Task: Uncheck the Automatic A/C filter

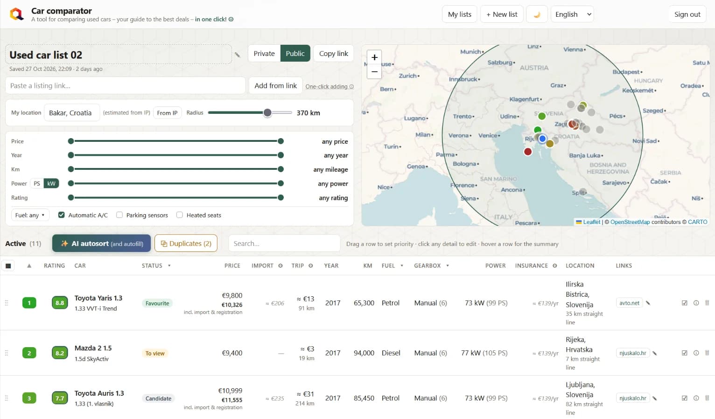Action: (61, 215)
